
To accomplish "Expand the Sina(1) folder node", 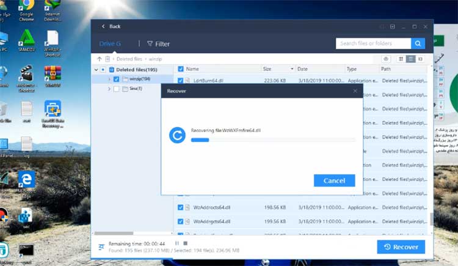I will pos(109,89).
